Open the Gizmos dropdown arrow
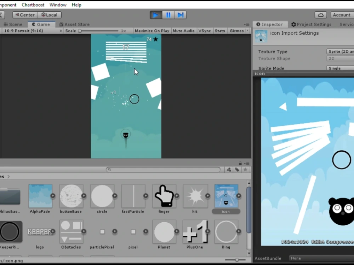The height and width of the screenshot is (265, 354). pyautogui.click(x=248, y=31)
